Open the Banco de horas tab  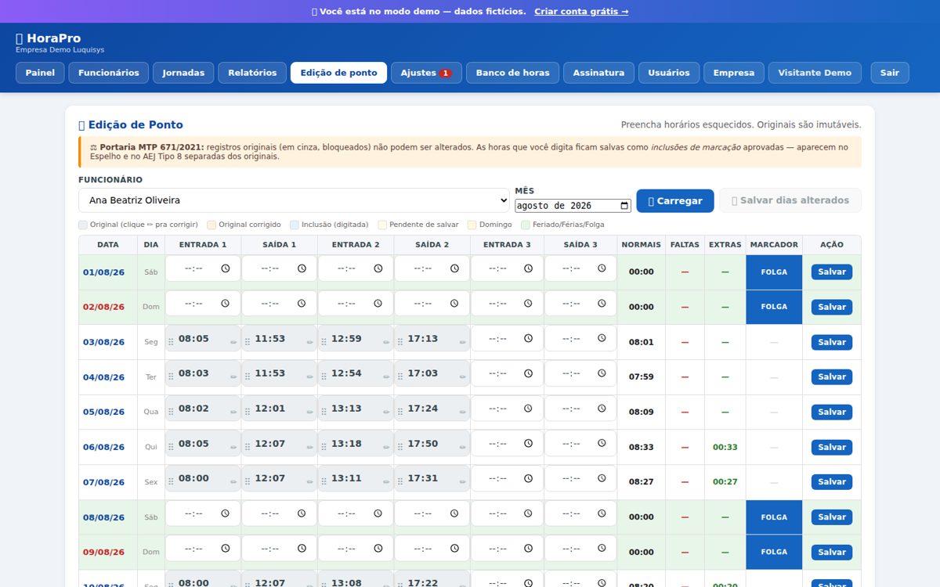point(513,73)
